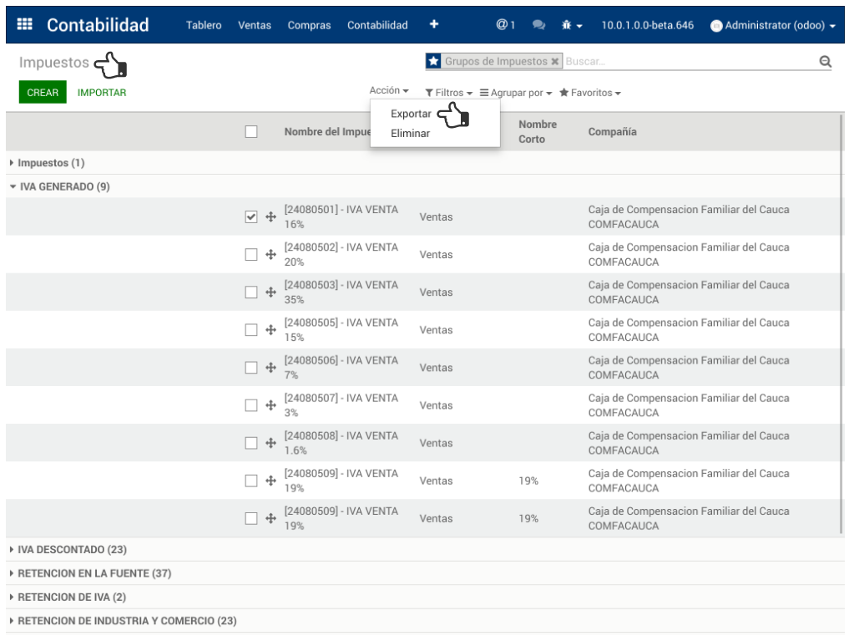
Task: Select Exportar from the Acción menu
Action: 411,114
